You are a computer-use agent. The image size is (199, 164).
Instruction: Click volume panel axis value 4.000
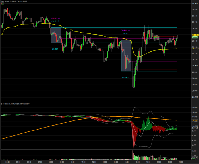click(x=195, y=151)
